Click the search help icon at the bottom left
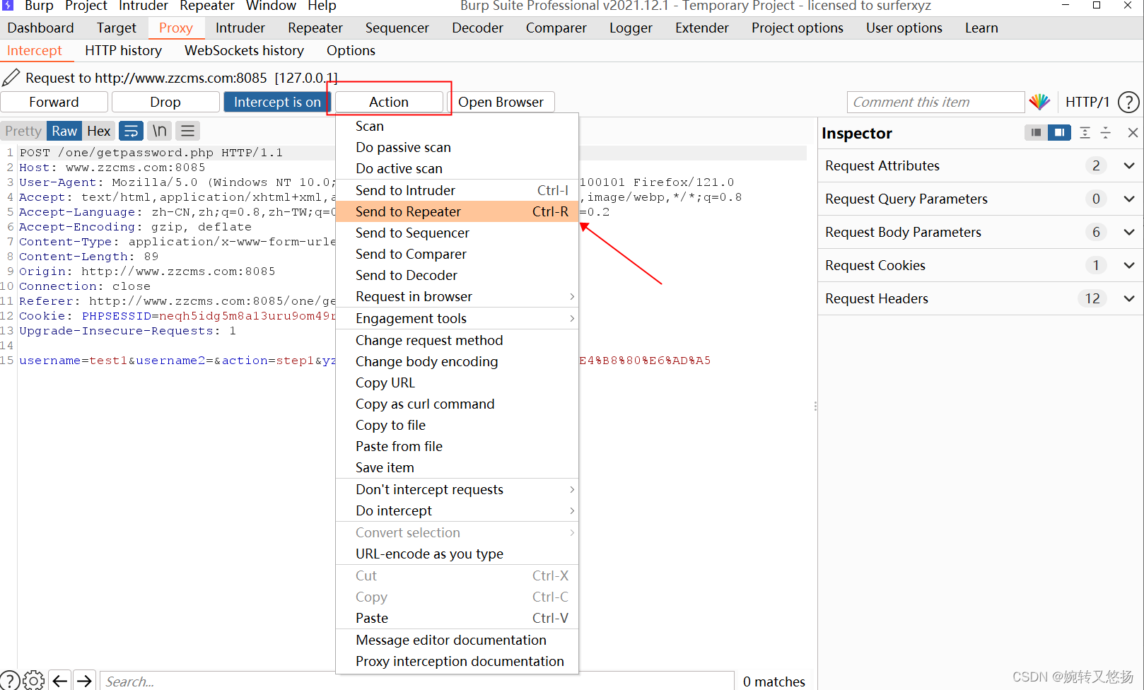 pos(9,680)
